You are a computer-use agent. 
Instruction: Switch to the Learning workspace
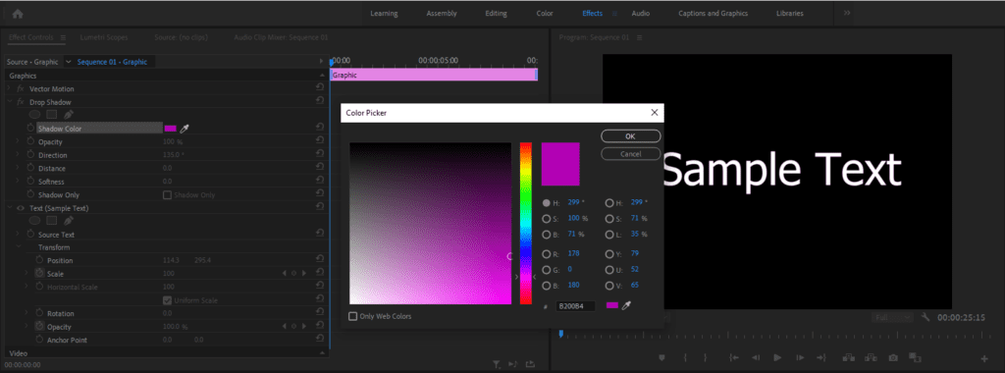(384, 14)
